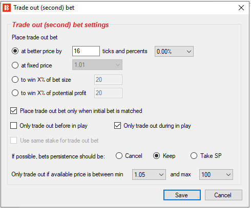Close the Trade out bet dialog
This screenshot has width=251, height=208.
241,8
